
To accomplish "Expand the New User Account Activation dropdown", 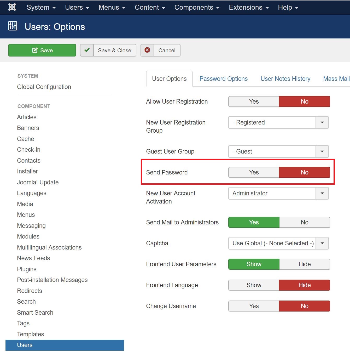I will coord(322,193).
